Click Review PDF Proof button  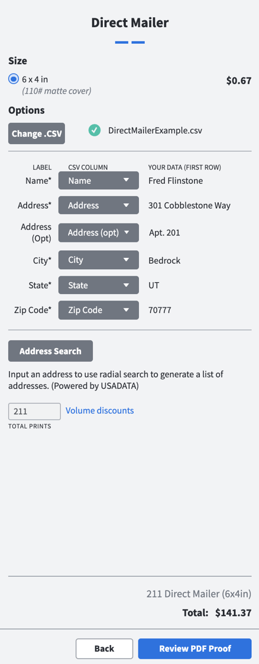pyautogui.click(x=195, y=649)
